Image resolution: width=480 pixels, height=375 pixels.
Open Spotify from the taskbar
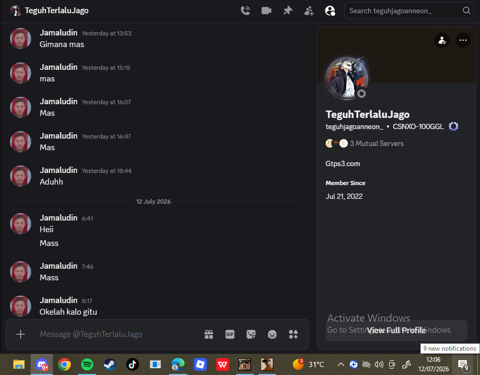coord(87,364)
